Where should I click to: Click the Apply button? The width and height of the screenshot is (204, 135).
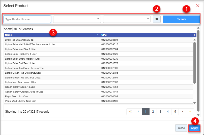tap(194, 128)
